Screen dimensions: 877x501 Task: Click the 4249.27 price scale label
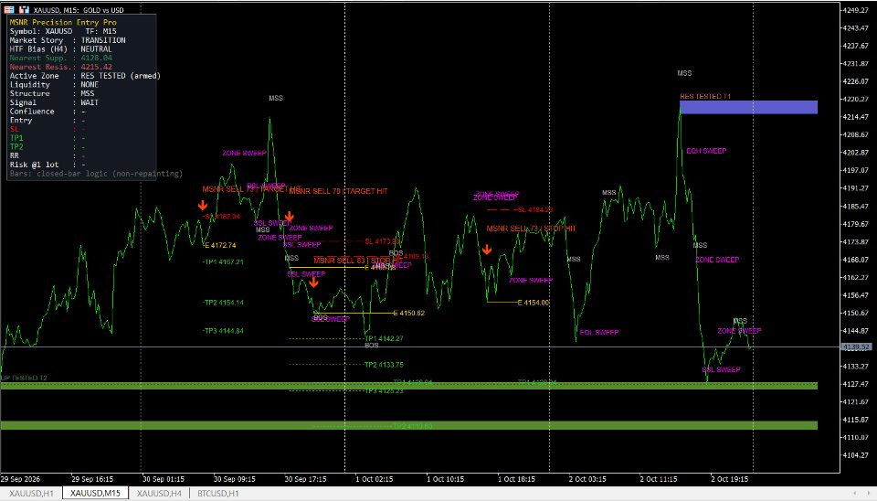click(x=856, y=10)
